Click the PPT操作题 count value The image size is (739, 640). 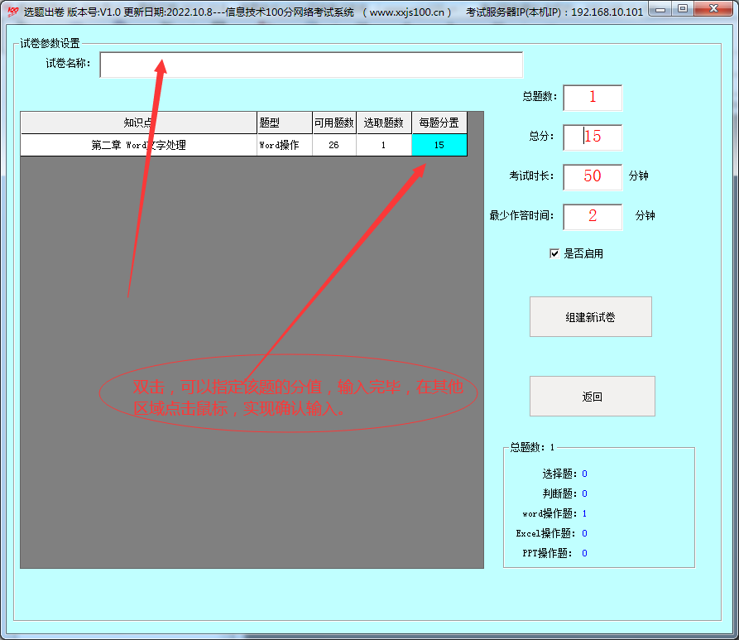tap(584, 553)
